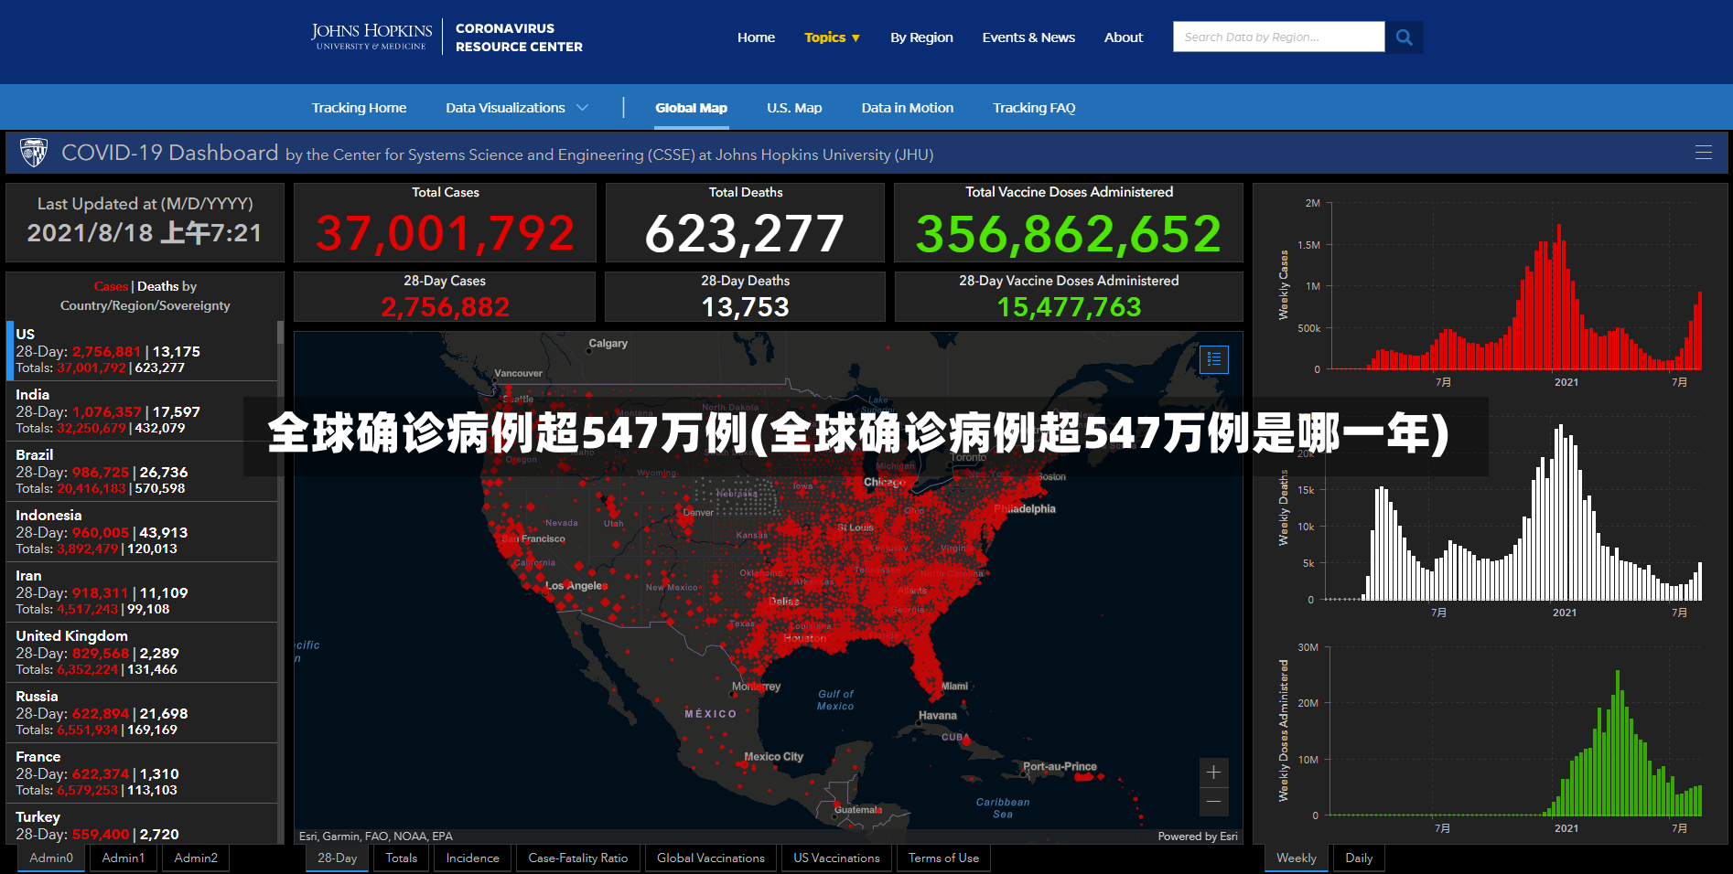Select United Kingdom in the country list
The image size is (1733, 874).
tap(142, 652)
